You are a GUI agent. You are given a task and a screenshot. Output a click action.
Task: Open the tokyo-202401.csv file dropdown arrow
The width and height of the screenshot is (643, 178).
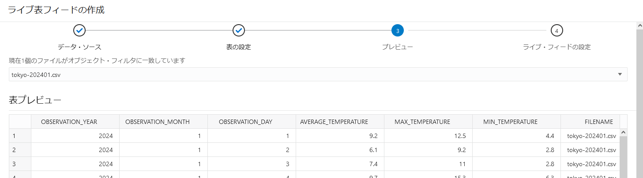click(620, 74)
